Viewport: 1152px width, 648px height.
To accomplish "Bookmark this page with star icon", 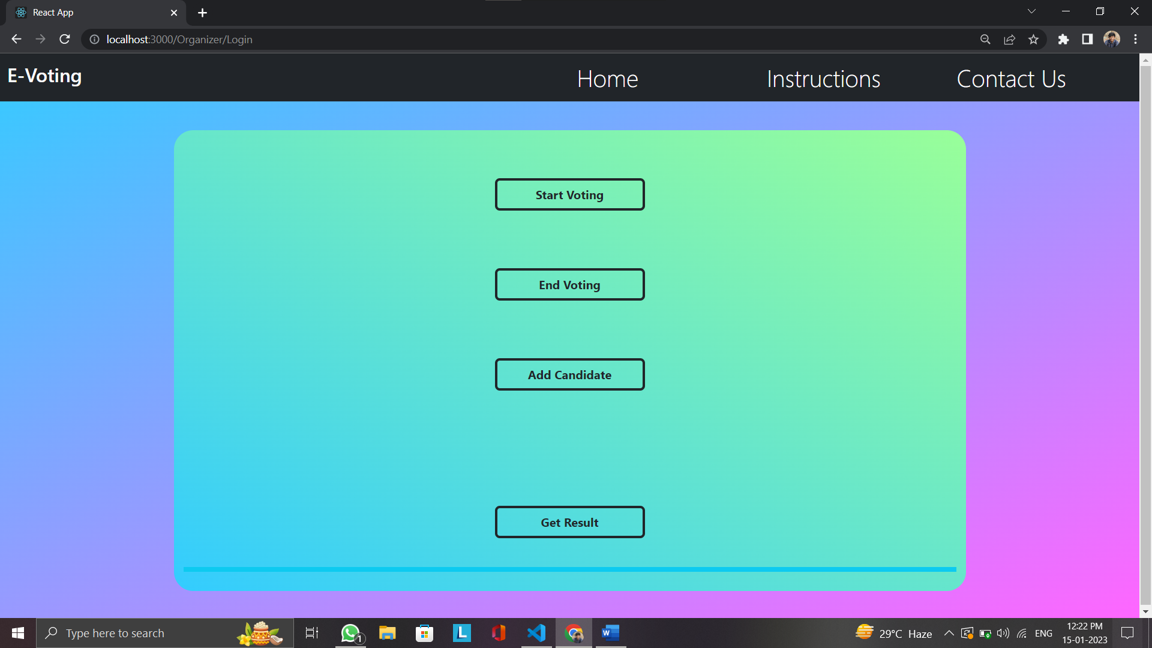I will coord(1033,40).
